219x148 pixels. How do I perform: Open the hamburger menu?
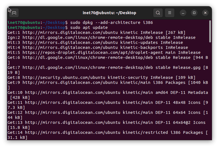170,13
